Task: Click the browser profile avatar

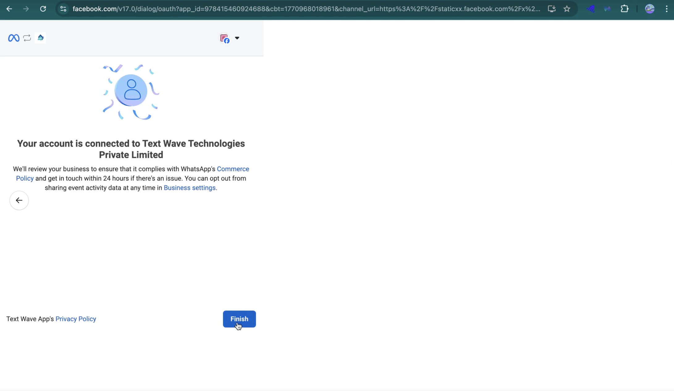Action: 650,9
